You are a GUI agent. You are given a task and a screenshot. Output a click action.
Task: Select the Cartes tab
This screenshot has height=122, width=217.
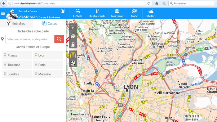pos(50,23)
